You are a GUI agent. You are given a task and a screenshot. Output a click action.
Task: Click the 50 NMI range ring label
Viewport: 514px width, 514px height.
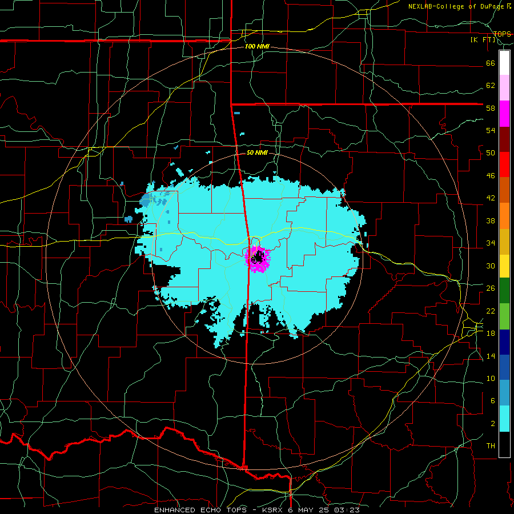coord(257,152)
